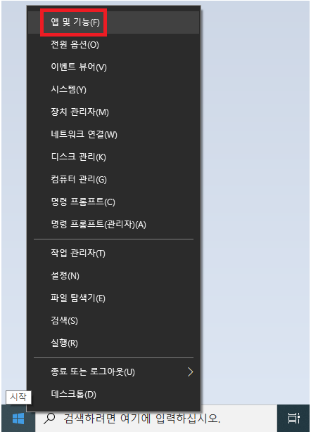311x434 pixels.
Task: Start 작업 관리자(T)
Action: pos(113,253)
